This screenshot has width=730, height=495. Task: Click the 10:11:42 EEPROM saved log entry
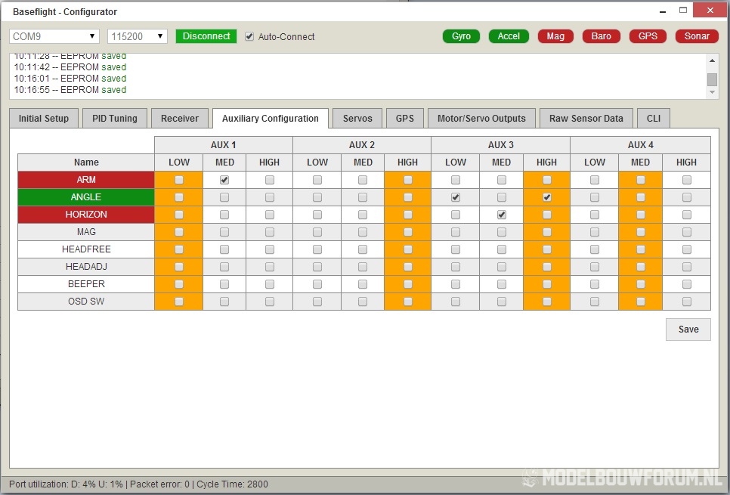[x=70, y=67]
